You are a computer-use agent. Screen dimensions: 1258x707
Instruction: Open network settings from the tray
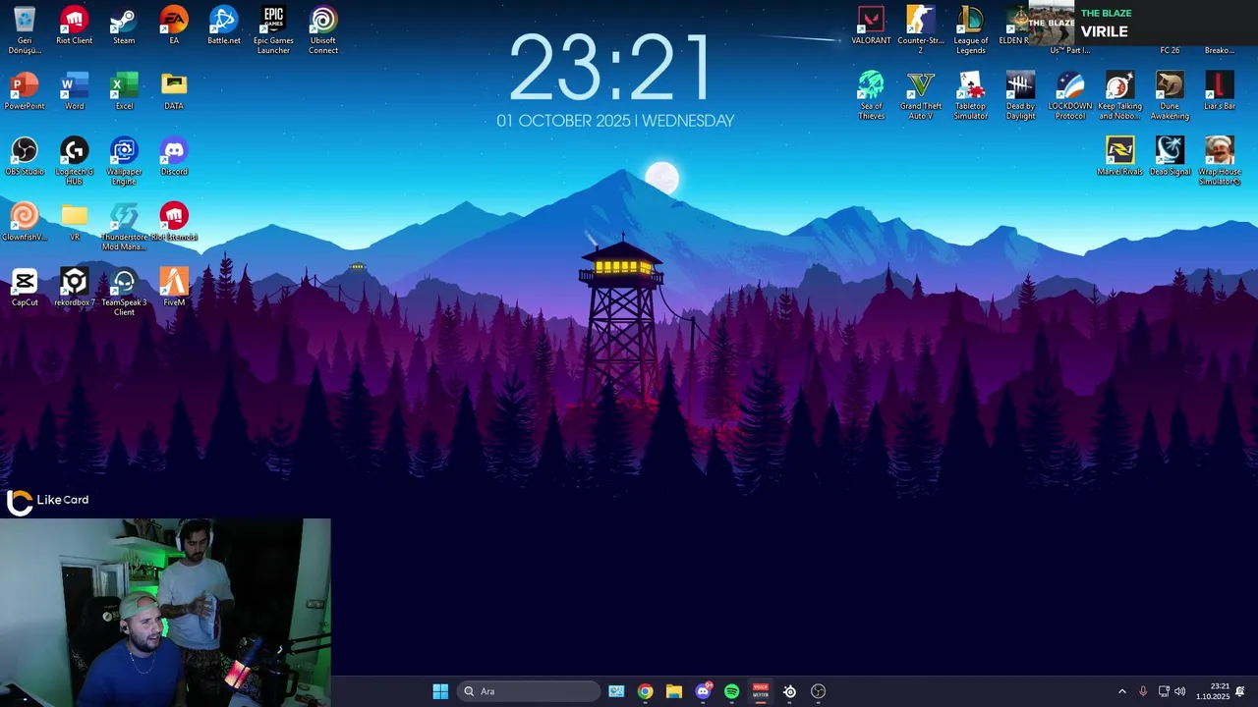[1164, 691]
